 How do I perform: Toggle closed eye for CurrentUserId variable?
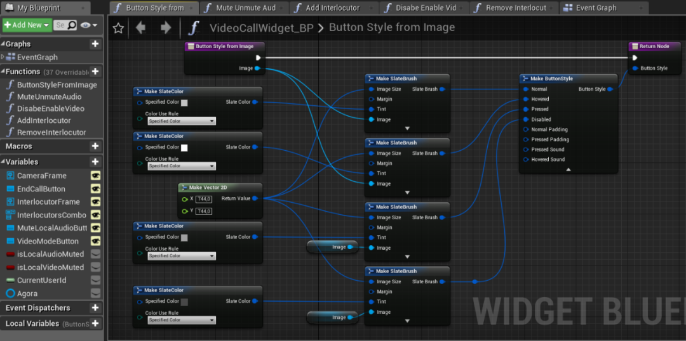[x=95, y=280]
